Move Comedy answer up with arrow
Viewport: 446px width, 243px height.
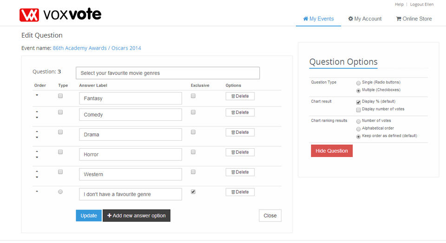(37, 112)
